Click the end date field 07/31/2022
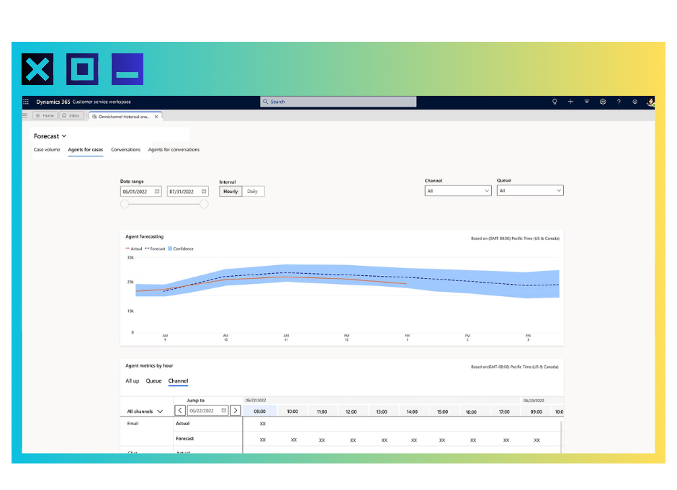The width and height of the screenshot is (677, 490). point(187,192)
